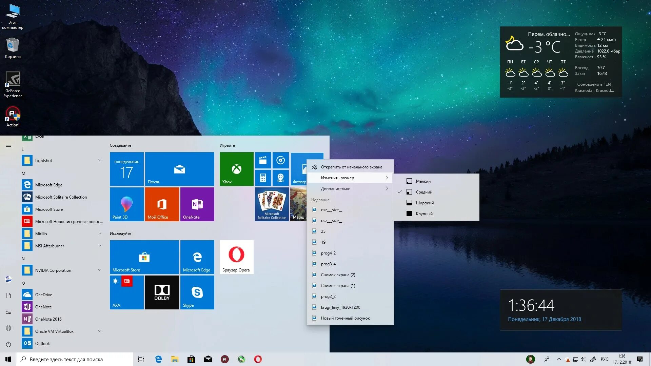Expand the Lightshot folder
This screenshot has height=366, width=651.
(x=99, y=160)
